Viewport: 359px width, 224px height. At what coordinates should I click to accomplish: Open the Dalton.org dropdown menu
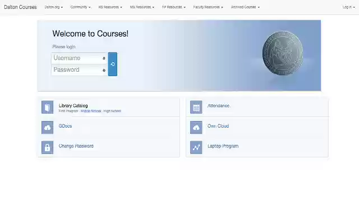(x=54, y=7)
